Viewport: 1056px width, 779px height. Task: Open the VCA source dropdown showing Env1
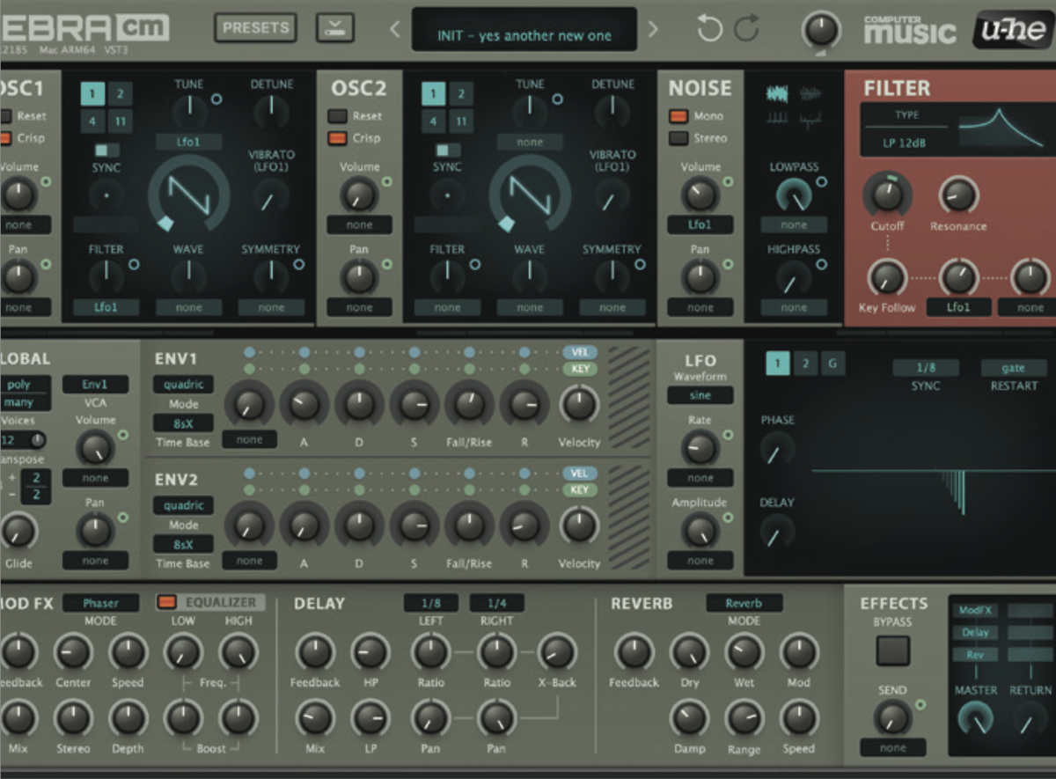[95, 385]
